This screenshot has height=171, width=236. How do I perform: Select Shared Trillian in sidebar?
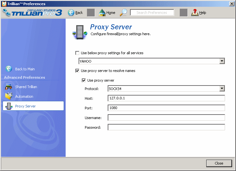click(x=26, y=87)
